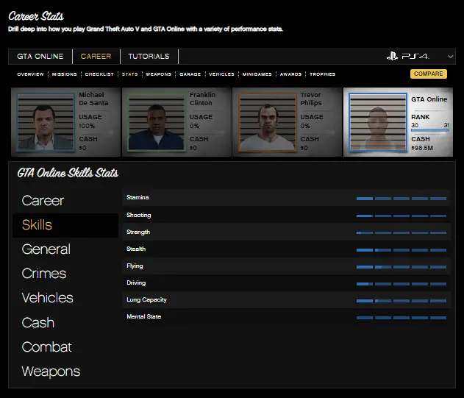Screen dimensions: 464x398
Task: Go to the WEAPONS sub-navigation link
Action: click(x=158, y=74)
